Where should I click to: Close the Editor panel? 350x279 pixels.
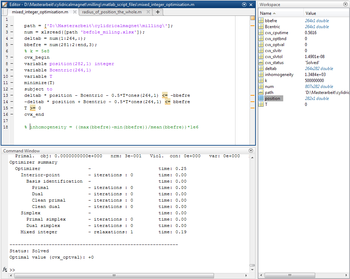(x=251, y=5)
